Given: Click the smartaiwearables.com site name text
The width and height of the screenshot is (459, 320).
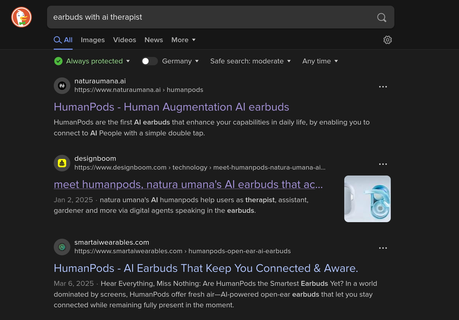Looking at the screenshot, I should [112, 242].
